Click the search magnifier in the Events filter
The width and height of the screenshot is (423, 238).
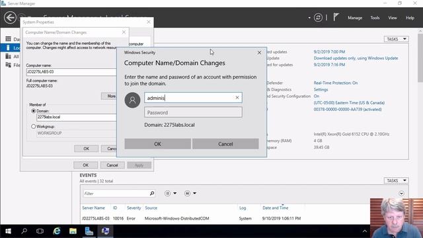(152, 193)
